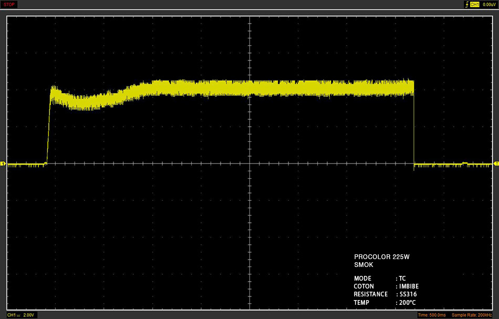Open the CH1 2.00V vertical scale readout
The width and height of the screenshot is (499, 319).
[x=22, y=315]
